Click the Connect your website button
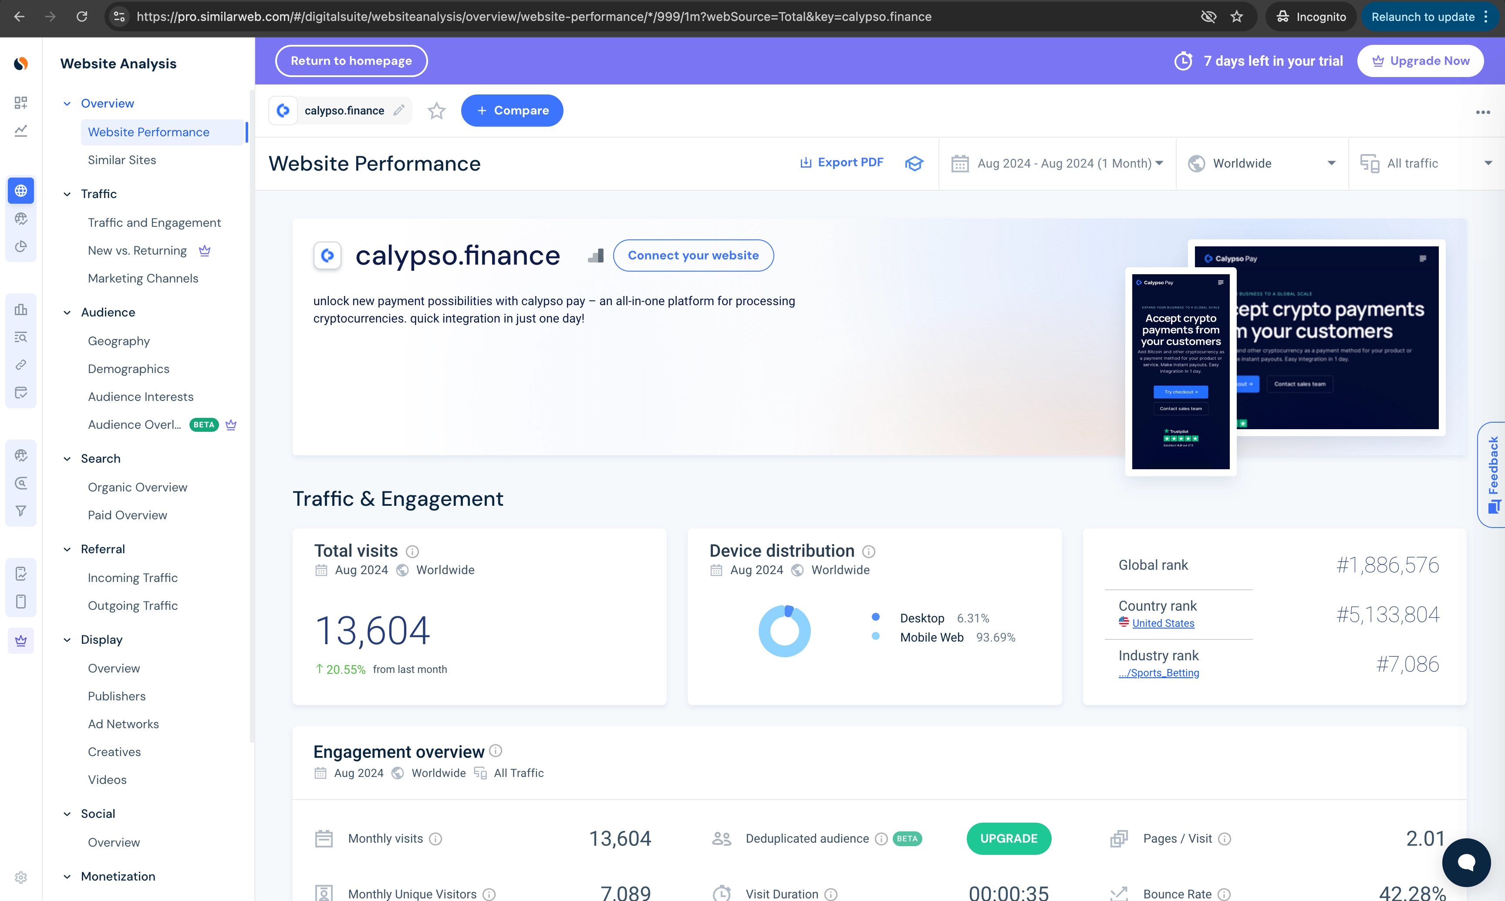 click(x=694, y=255)
